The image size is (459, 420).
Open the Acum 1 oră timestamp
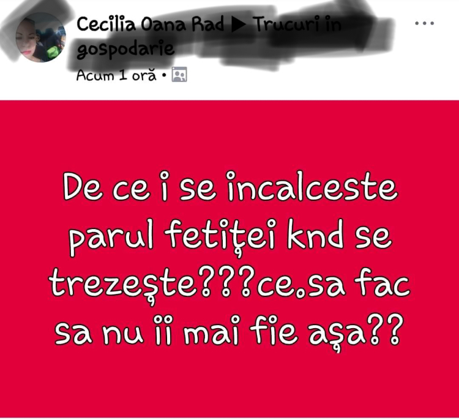tap(116, 75)
